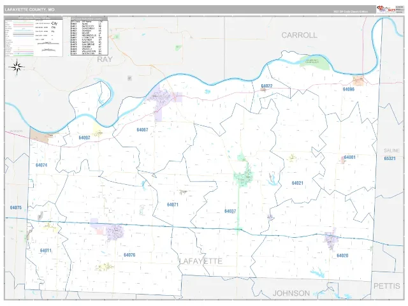Click the PETTIS county label
408x306 pixels.
tap(387, 286)
